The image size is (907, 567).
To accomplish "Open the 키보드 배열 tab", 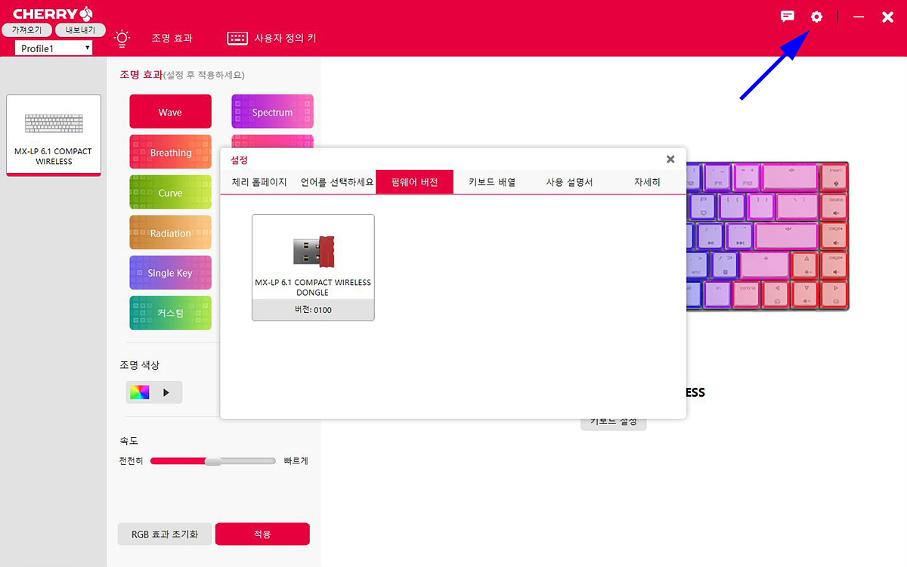I will pos(492,182).
